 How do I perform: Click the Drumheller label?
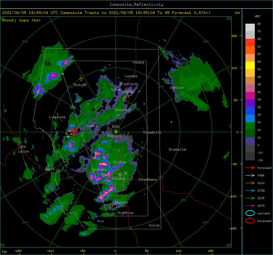(178, 149)
